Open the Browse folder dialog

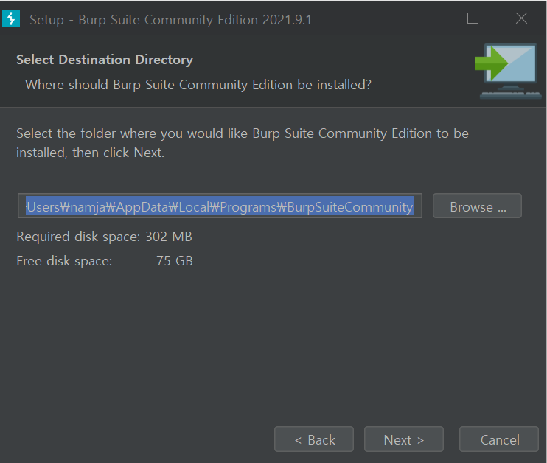[477, 206]
